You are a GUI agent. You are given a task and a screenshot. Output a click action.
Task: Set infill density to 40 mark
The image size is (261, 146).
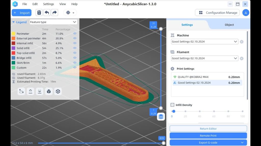pos(200,111)
